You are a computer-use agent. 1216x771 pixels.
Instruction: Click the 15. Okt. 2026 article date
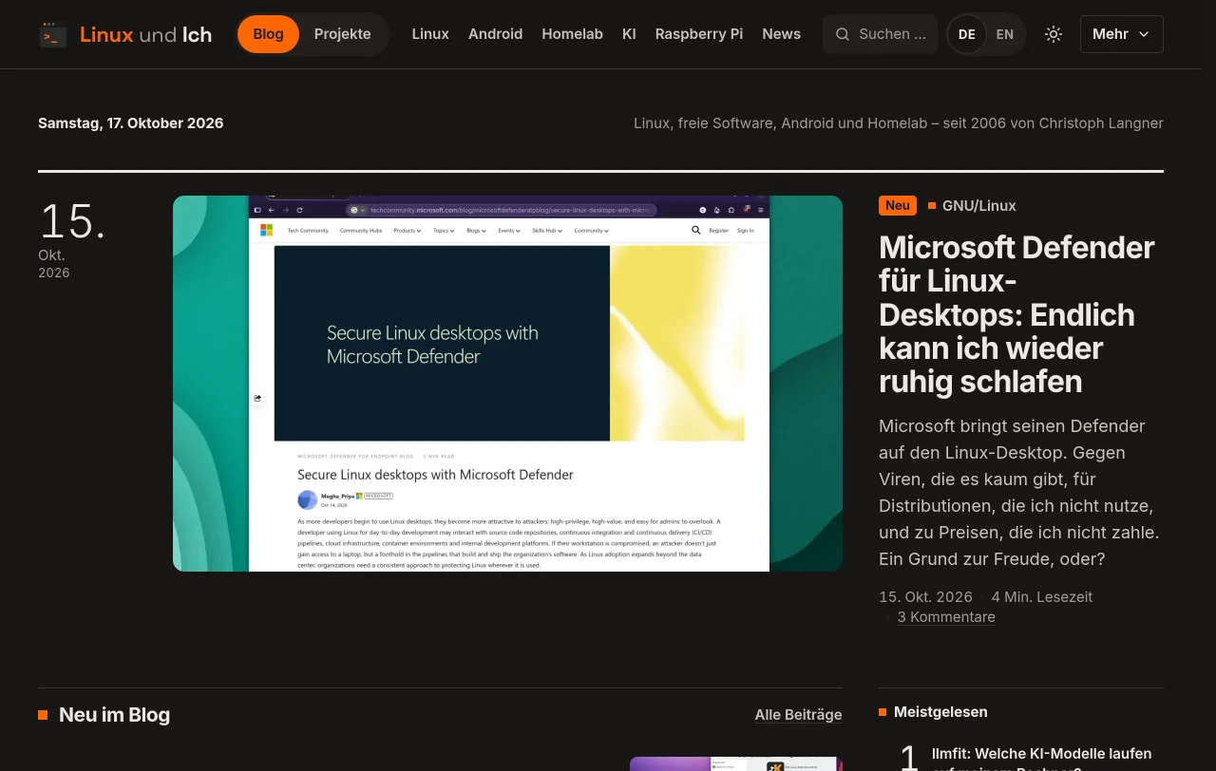(925, 597)
